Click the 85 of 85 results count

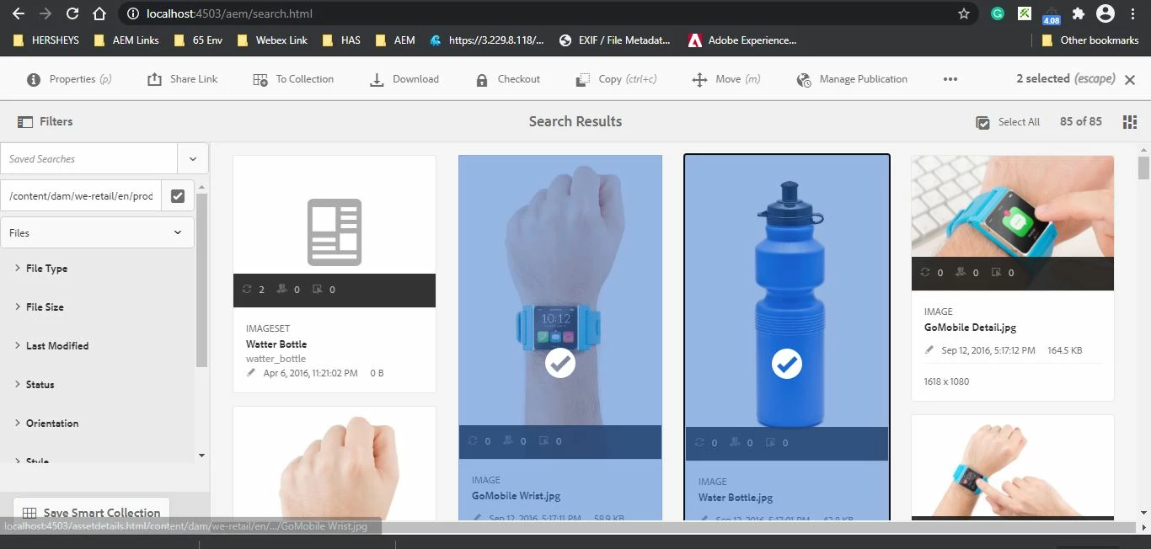[x=1081, y=121]
